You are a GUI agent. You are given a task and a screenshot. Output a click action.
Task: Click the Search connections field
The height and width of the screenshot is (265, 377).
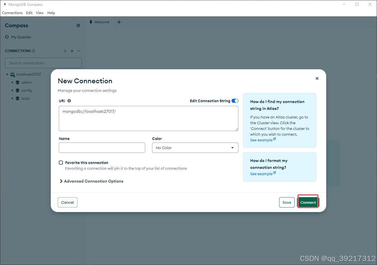pyautogui.click(x=43, y=63)
